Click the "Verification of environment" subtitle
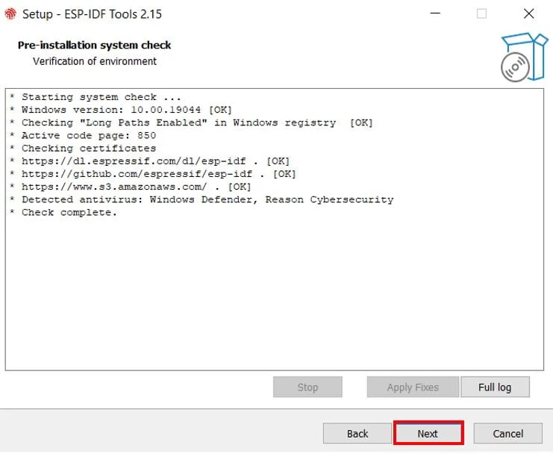Image resolution: width=553 pixels, height=454 pixels. (95, 61)
